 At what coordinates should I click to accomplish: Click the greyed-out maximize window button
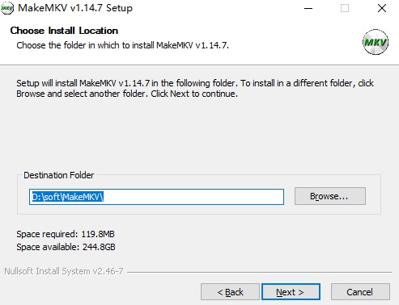tap(345, 8)
